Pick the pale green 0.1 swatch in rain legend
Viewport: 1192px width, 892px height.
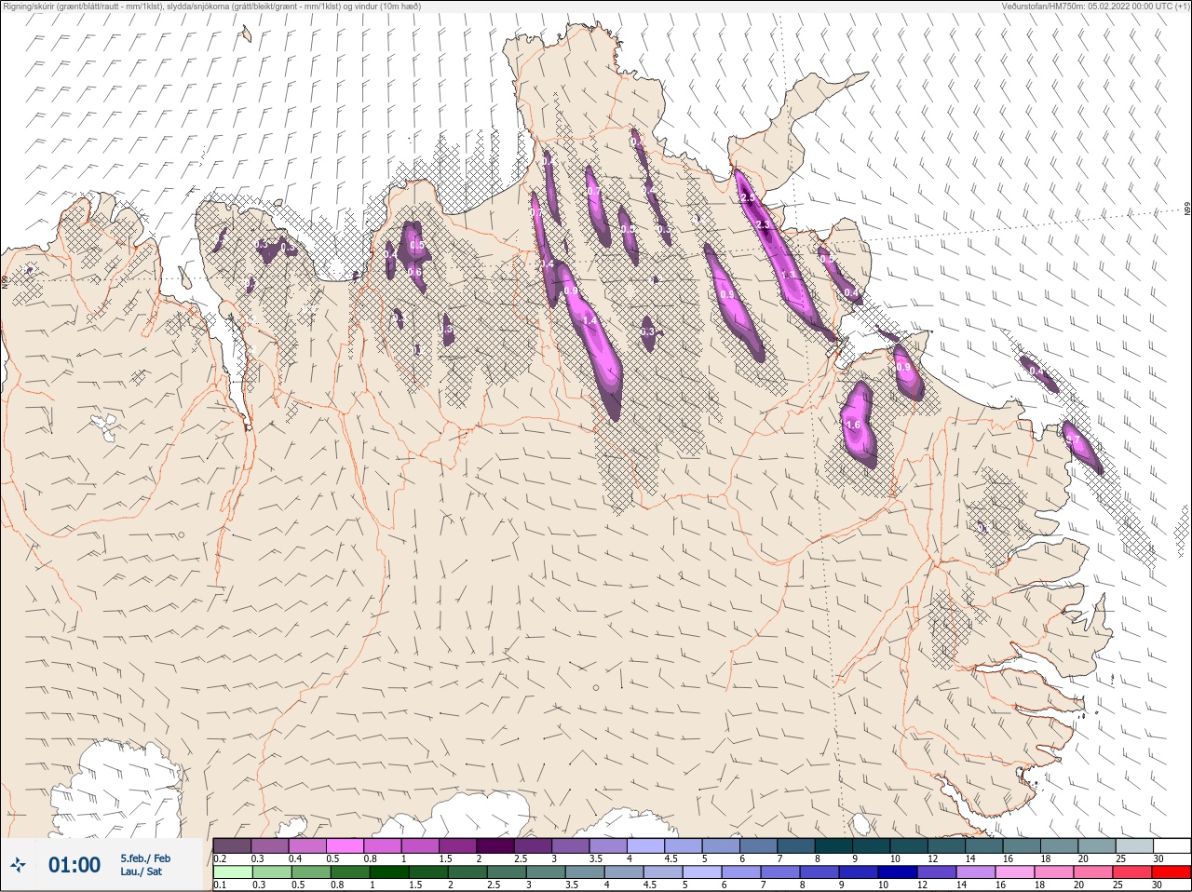[x=232, y=872]
